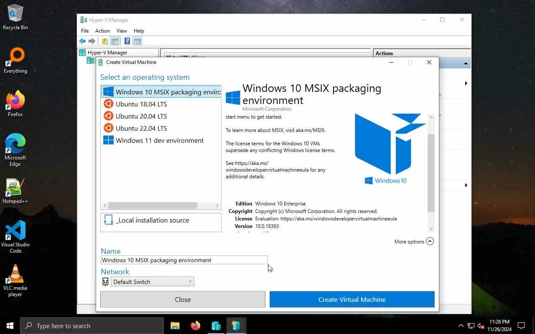Image resolution: width=535 pixels, height=334 pixels.
Task: Click the Windows Start button
Action: coord(10,326)
